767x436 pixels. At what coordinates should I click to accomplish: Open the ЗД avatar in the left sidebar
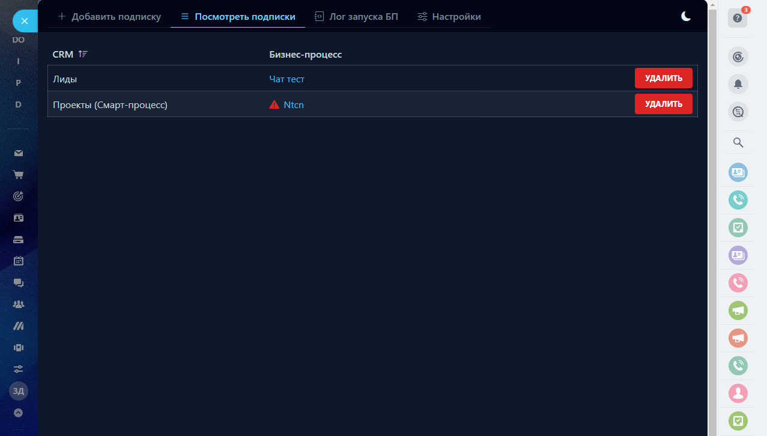point(19,391)
